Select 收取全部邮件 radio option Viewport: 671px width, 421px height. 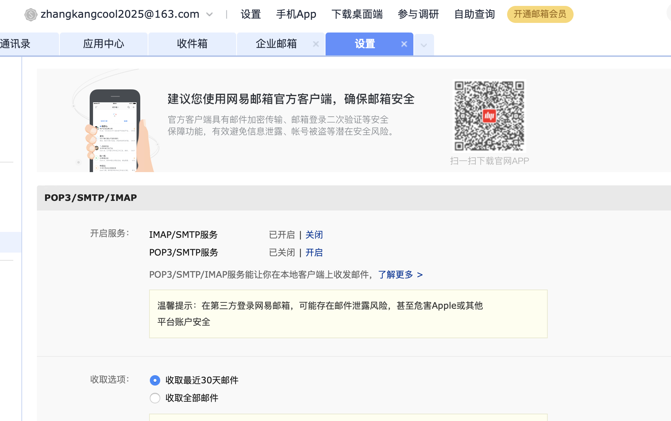155,398
